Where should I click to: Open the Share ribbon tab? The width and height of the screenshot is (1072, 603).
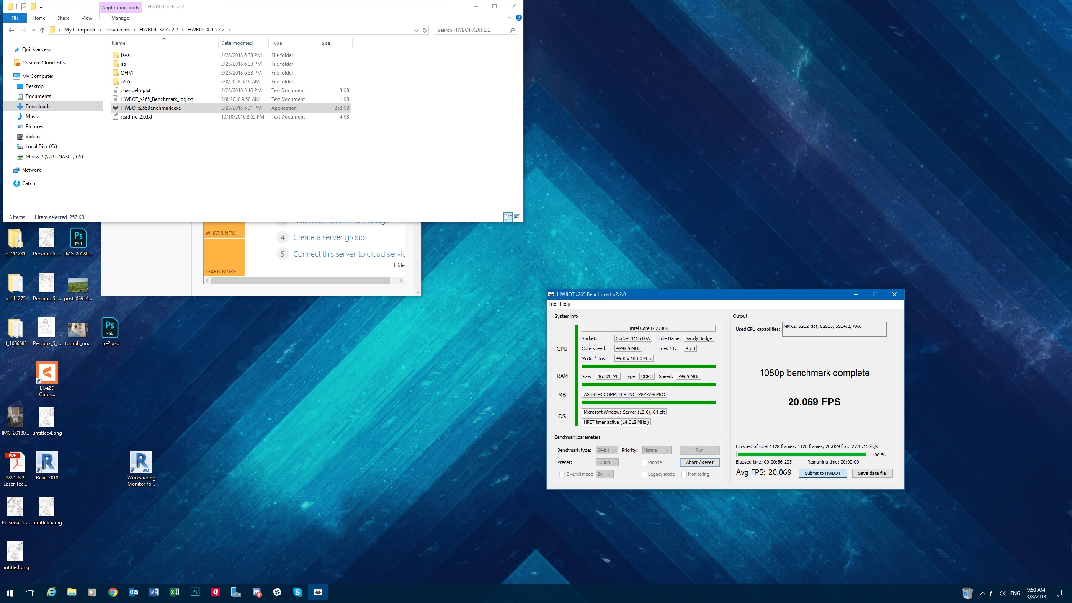[x=63, y=18]
